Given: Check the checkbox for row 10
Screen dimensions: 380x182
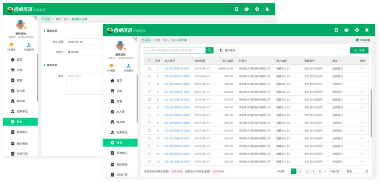Looking at the screenshot, I should click(x=149, y=139).
